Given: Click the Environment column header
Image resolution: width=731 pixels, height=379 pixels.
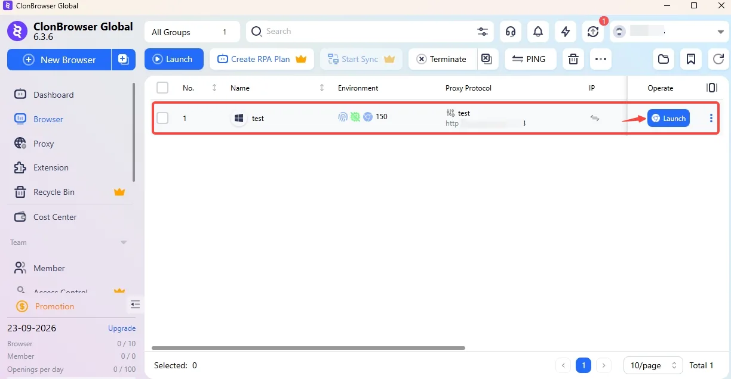Looking at the screenshot, I should click(358, 88).
